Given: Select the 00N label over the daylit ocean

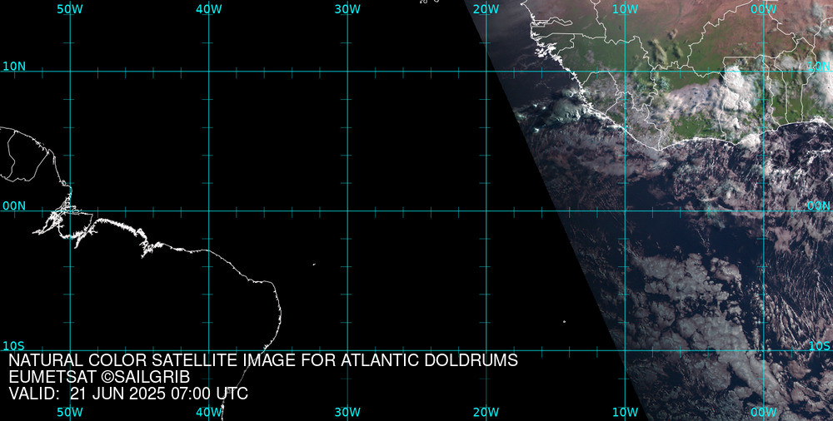Looking at the screenshot, I should click(819, 206).
